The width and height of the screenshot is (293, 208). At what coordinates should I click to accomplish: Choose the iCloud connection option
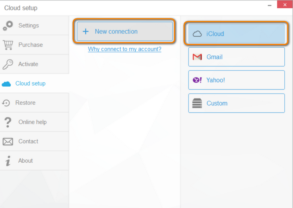(x=237, y=34)
